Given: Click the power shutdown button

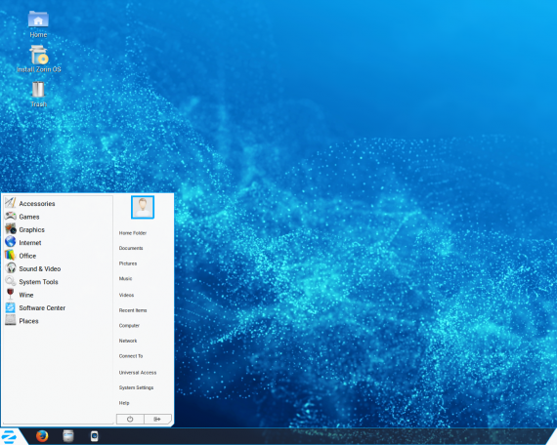Looking at the screenshot, I should pyautogui.click(x=130, y=419).
